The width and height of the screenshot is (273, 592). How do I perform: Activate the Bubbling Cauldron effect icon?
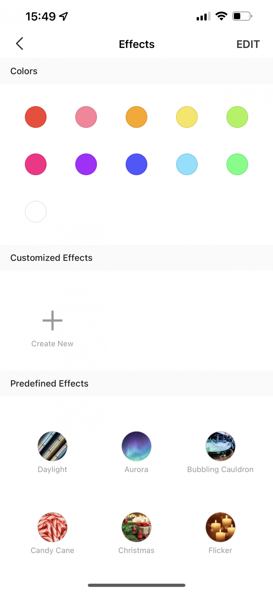pyautogui.click(x=220, y=446)
